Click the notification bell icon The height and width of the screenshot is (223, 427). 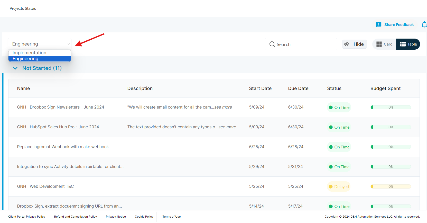coord(424,25)
